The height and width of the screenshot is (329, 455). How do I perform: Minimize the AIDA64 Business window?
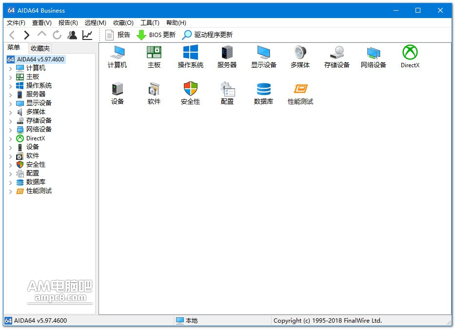pos(396,10)
